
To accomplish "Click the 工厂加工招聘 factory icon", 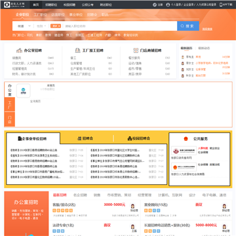I will (77, 50).
